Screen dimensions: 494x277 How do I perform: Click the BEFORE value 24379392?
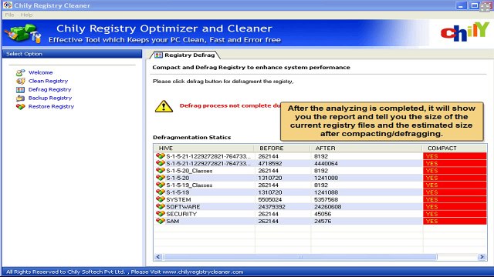pyautogui.click(x=272, y=207)
